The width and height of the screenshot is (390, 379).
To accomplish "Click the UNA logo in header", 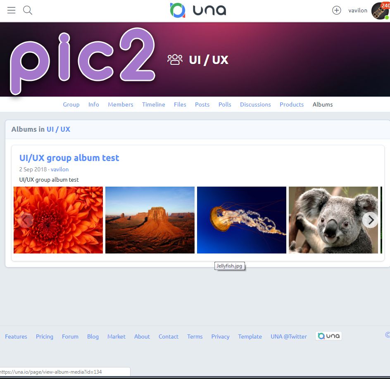I will click(x=198, y=10).
